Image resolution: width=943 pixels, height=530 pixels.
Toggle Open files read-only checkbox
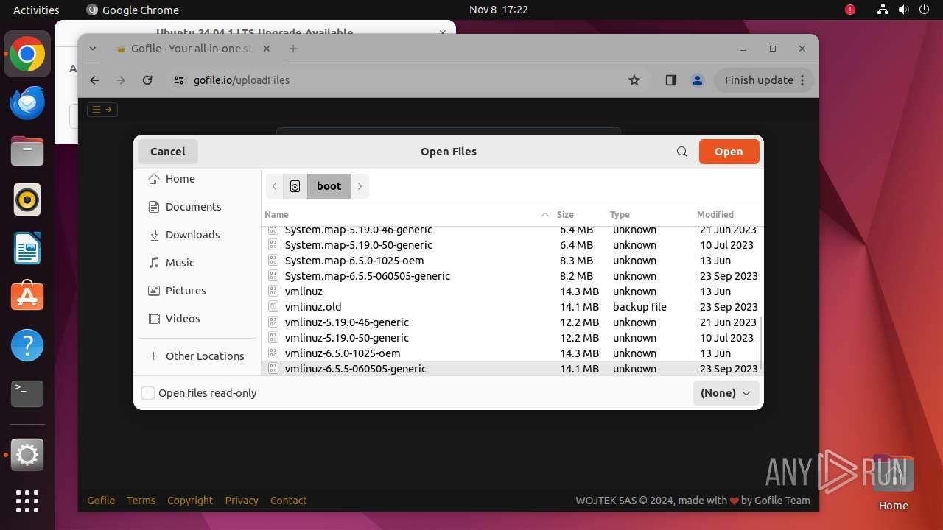[x=148, y=393]
